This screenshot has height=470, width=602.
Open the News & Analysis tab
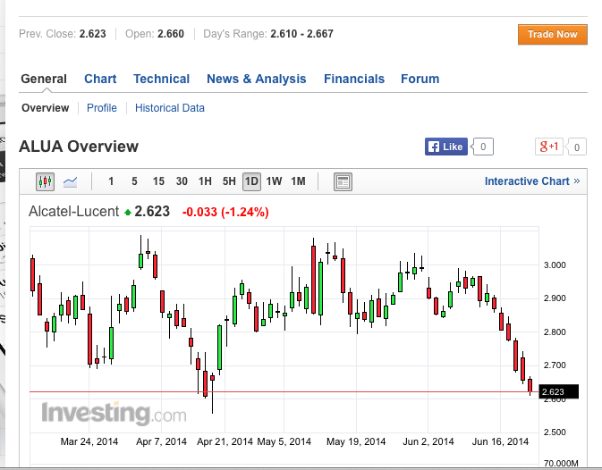pyautogui.click(x=257, y=79)
